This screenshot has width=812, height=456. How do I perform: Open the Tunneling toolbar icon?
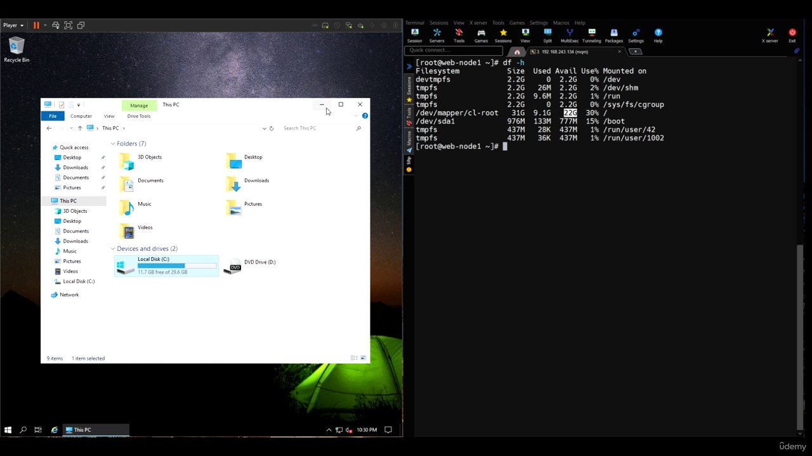coord(591,35)
